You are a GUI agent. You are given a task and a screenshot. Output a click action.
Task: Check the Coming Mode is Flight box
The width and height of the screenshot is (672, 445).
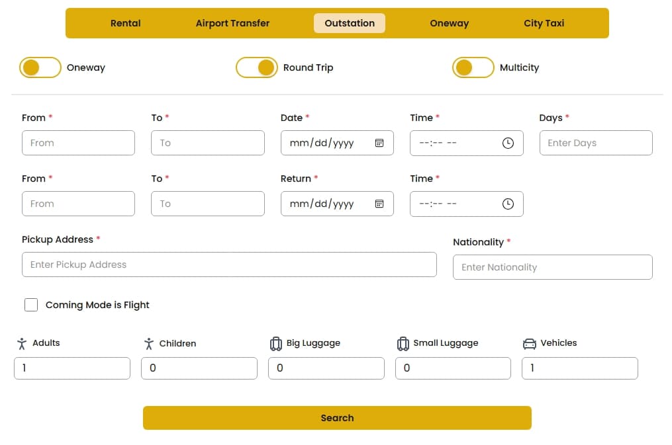tap(31, 305)
